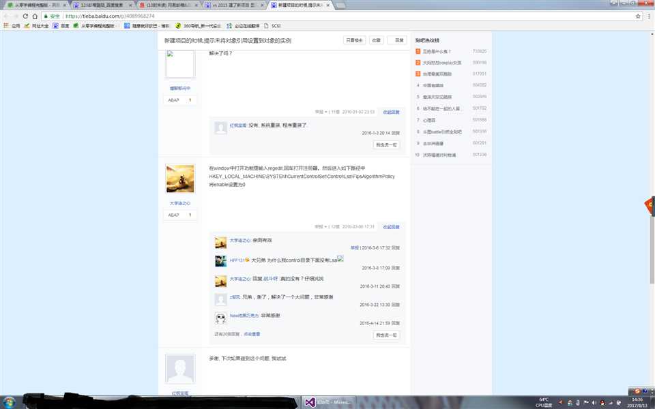Reply to the comment dated 2016-1-3 20:14
This screenshot has width=655, height=409.
[x=395, y=133]
